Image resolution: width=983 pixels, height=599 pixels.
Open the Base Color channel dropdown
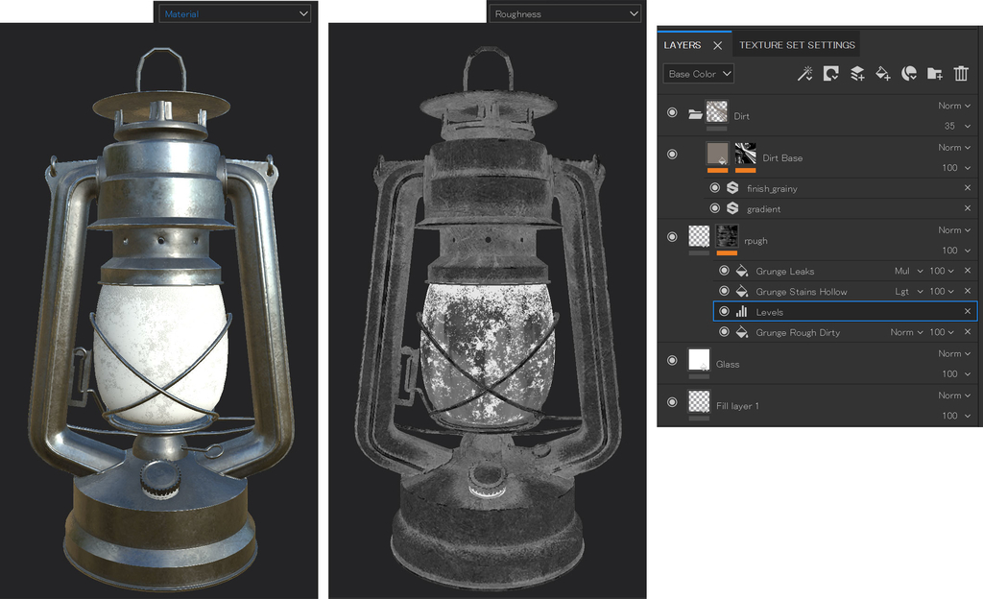coord(699,74)
